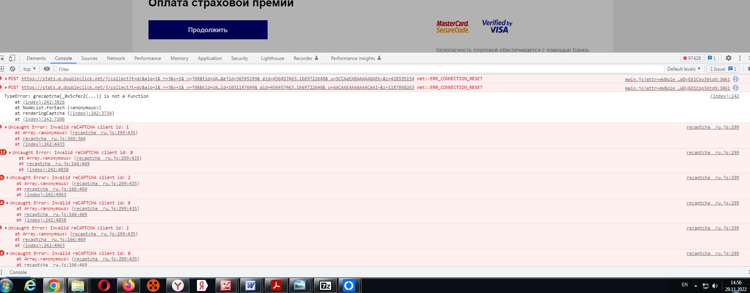Create live expression with eye icon
This screenshot has height=293, width=750.
point(47,69)
